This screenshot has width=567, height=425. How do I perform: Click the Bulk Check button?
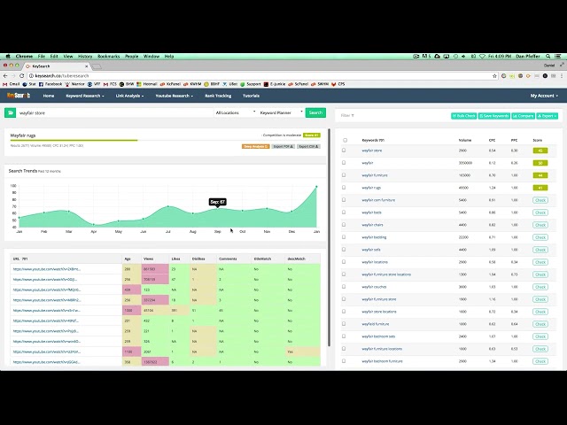(464, 116)
